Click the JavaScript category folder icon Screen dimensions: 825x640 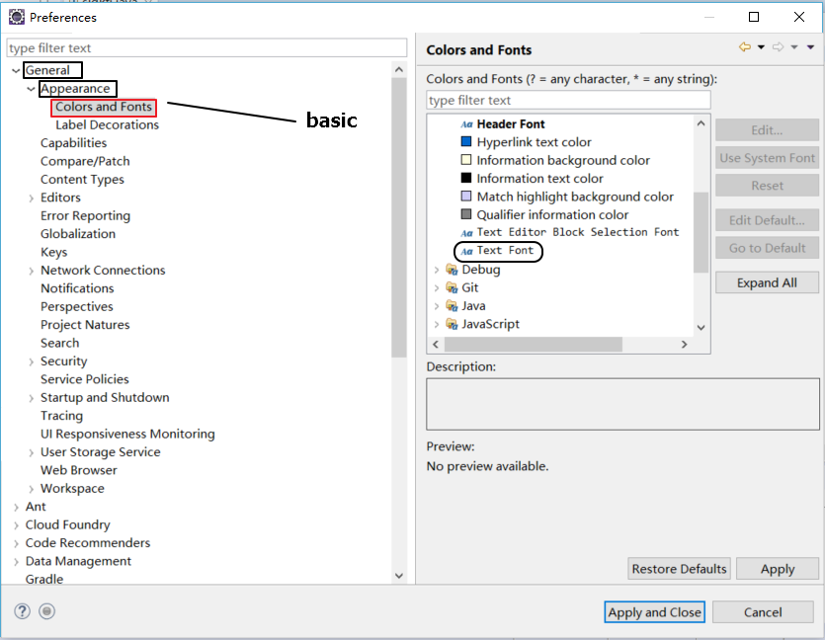pos(452,324)
